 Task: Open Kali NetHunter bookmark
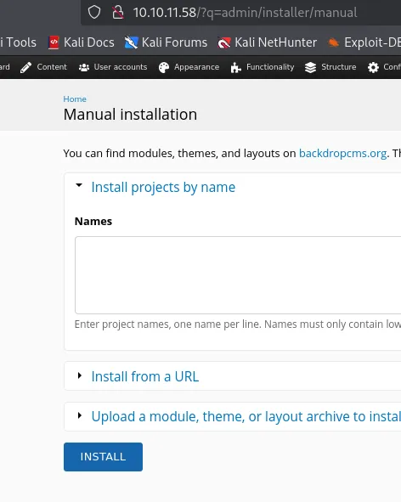[267, 42]
